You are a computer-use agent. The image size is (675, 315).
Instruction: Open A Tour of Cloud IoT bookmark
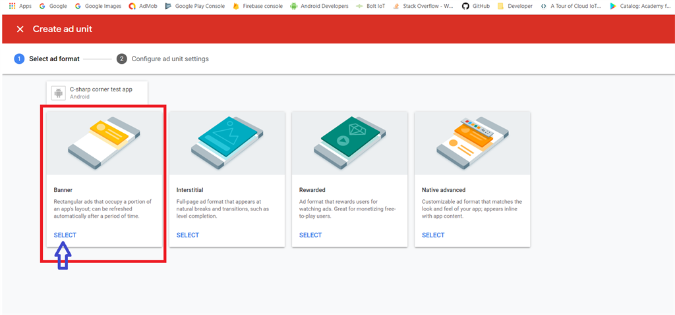(572, 6)
